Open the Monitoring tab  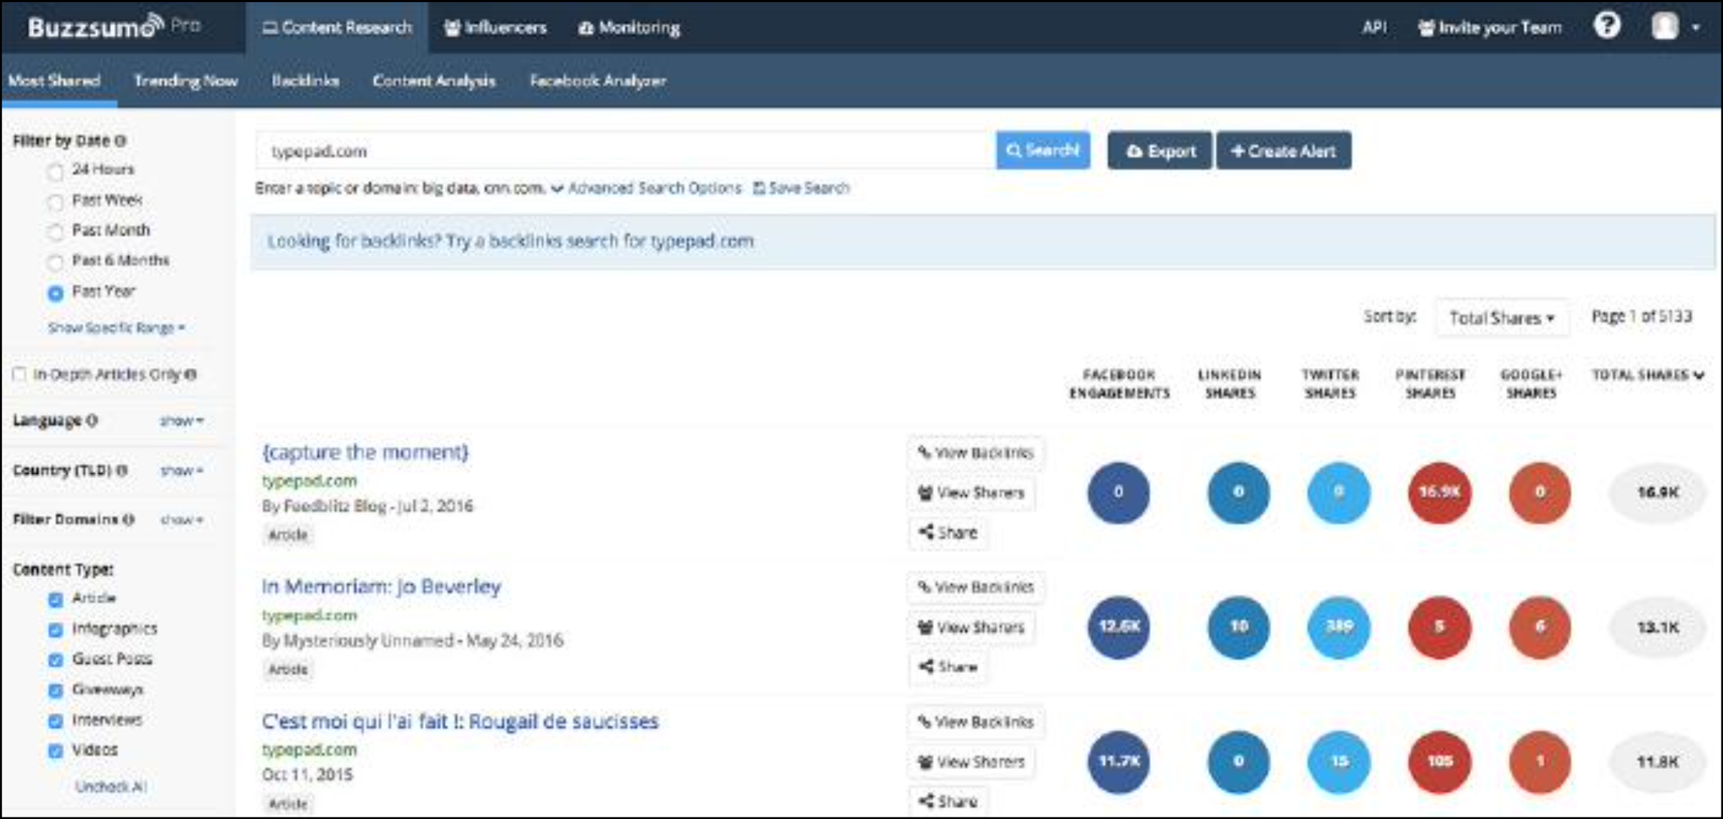[x=629, y=27]
